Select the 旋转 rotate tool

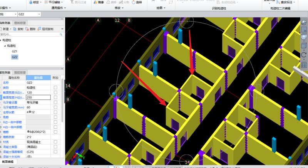coord(137,2)
